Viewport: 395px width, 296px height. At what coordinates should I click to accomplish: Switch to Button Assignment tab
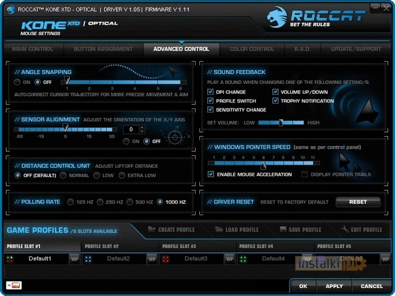(103, 49)
